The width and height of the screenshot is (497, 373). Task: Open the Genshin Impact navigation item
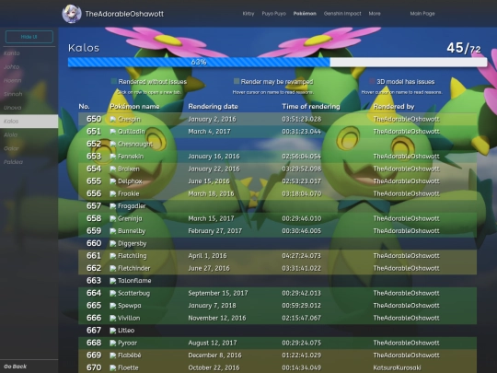point(342,14)
